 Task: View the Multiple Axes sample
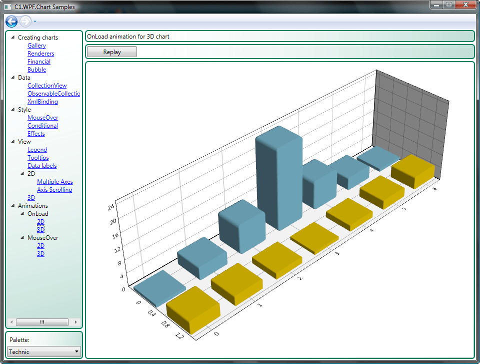pyautogui.click(x=54, y=181)
